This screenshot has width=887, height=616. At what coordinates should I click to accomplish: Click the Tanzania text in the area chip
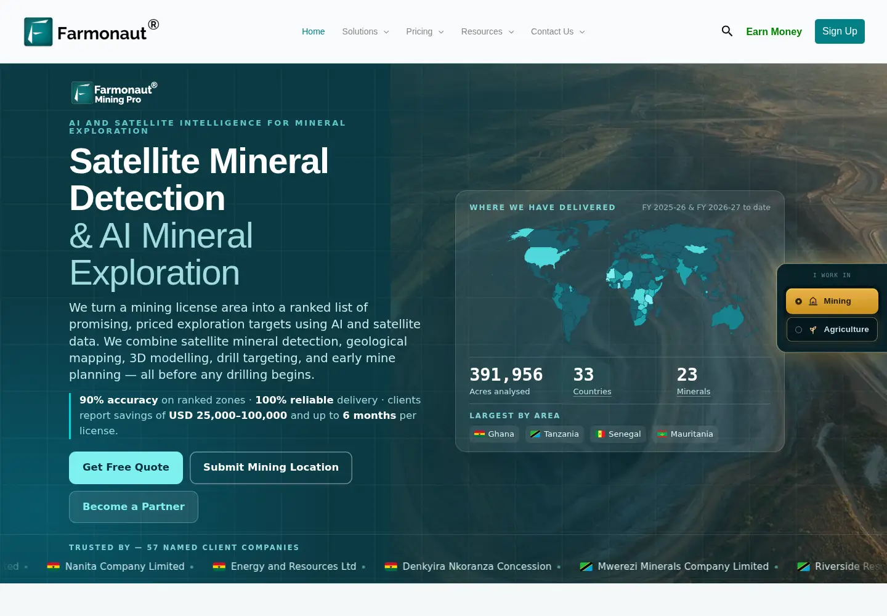coord(561,434)
